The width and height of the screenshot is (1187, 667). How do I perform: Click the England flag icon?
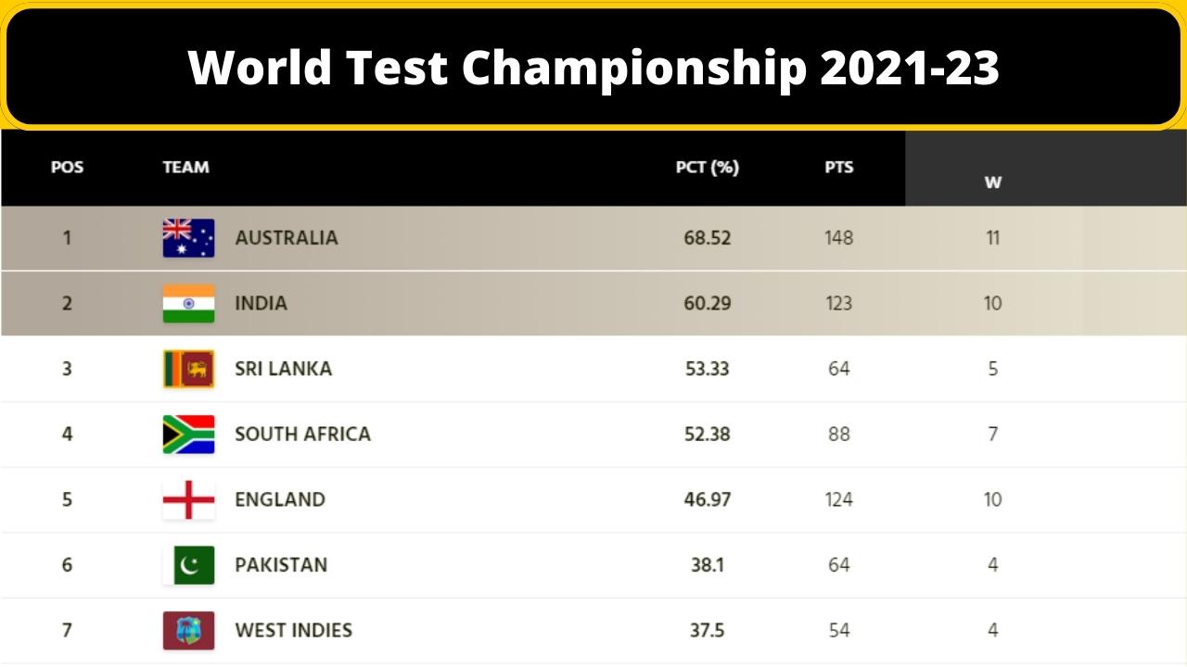tap(188, 499)
